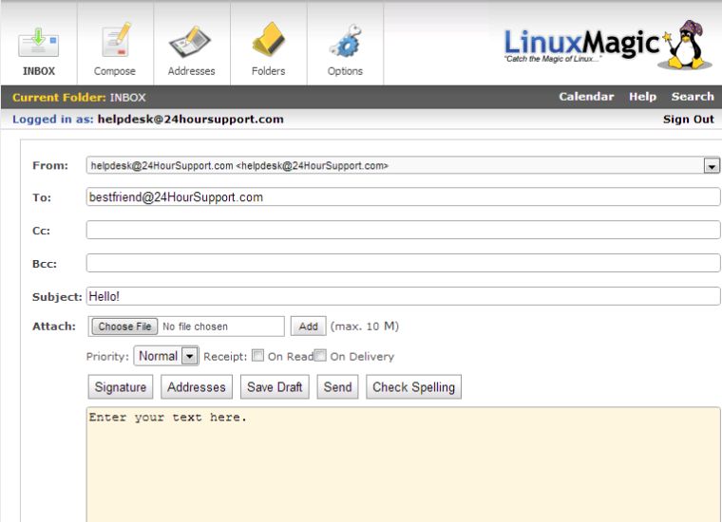Open the Options wrench icon
722x522 pixels.
[345, 44]
